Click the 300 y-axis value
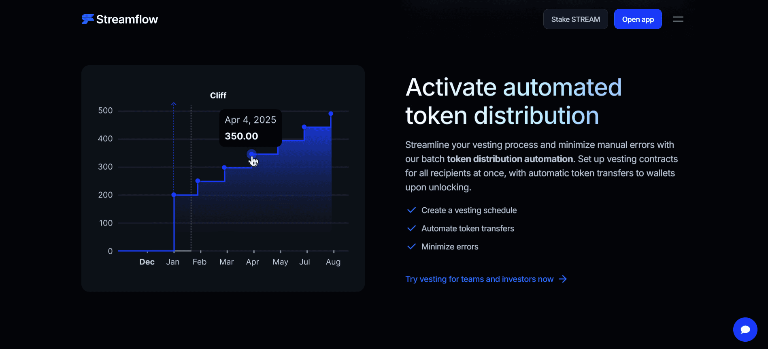 [105, 167]
